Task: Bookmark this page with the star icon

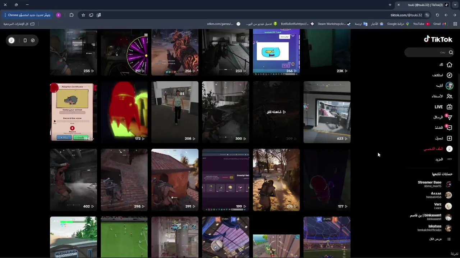Action: [83, 15]
